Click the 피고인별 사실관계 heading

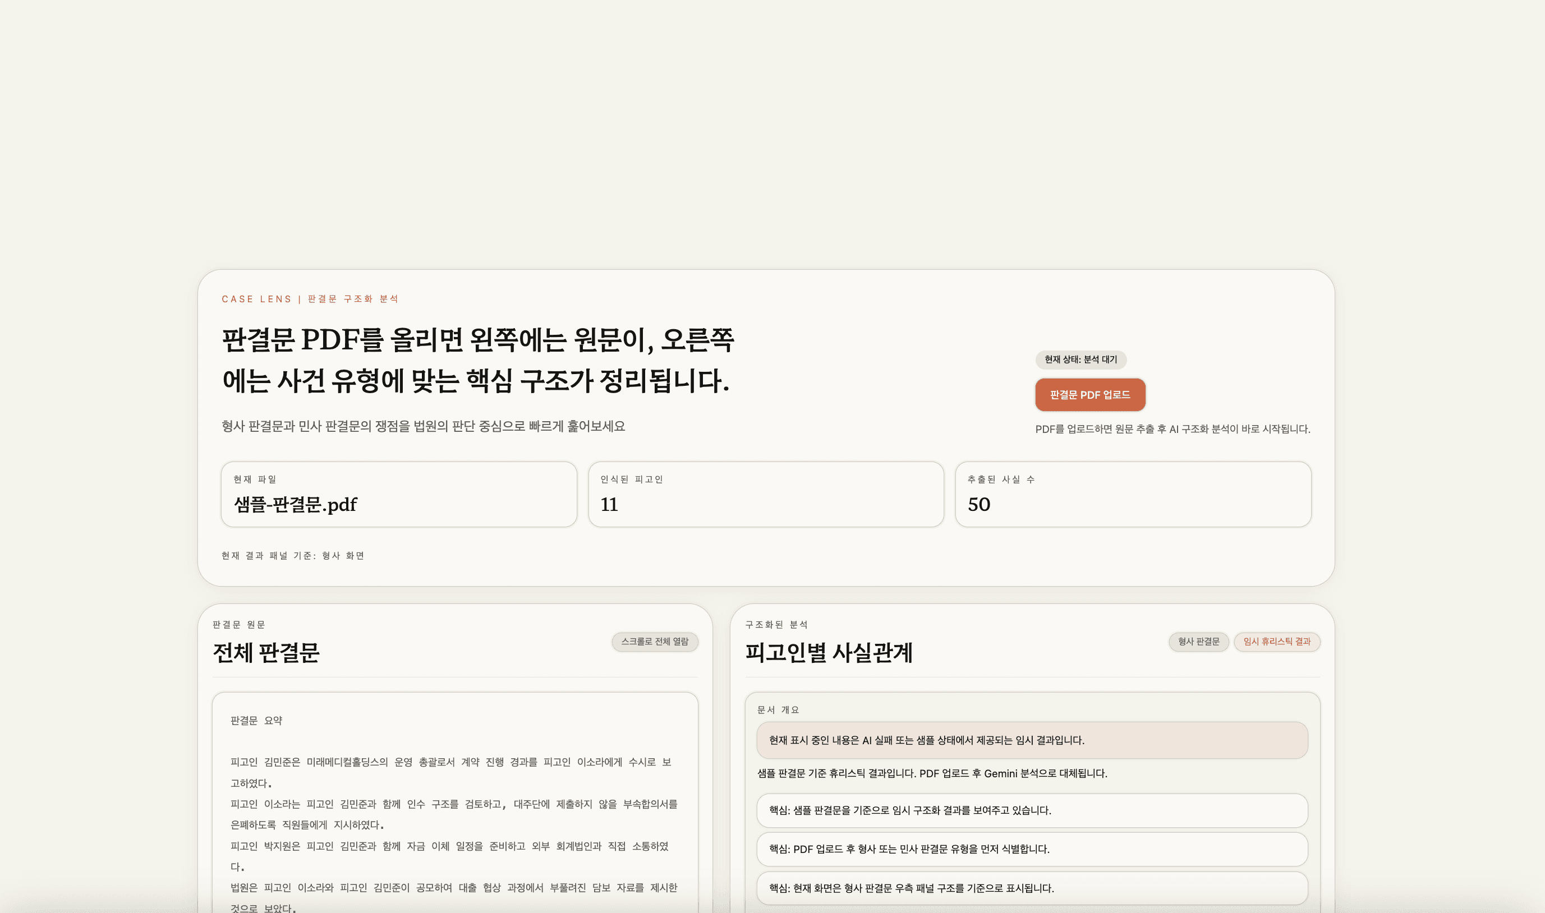(x=829, y=653)
